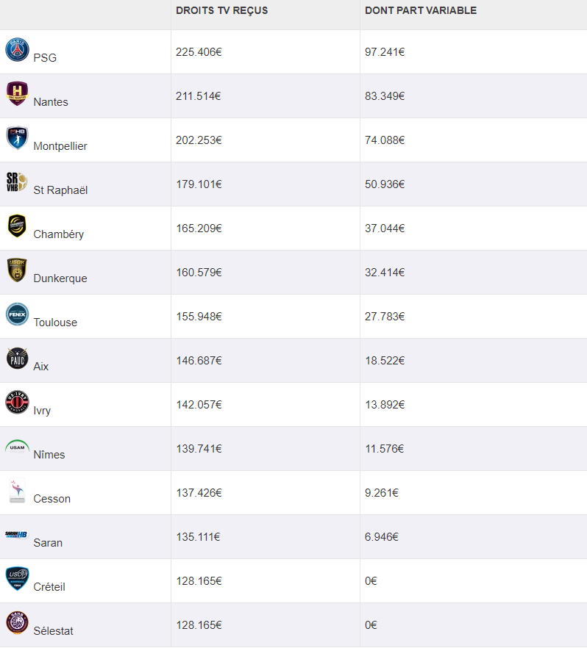The image size is (587, 648).
Task: Select the Montpellier MHB logo
Action: coord(17,137)
